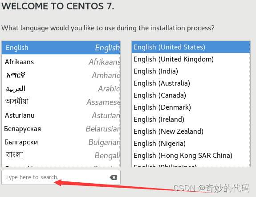Select English in the language list
The height and width of the screenshot is (197, 256).
coord(61,48)
